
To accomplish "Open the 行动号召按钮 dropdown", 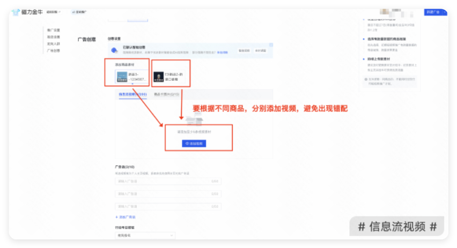I will [145, 235].
